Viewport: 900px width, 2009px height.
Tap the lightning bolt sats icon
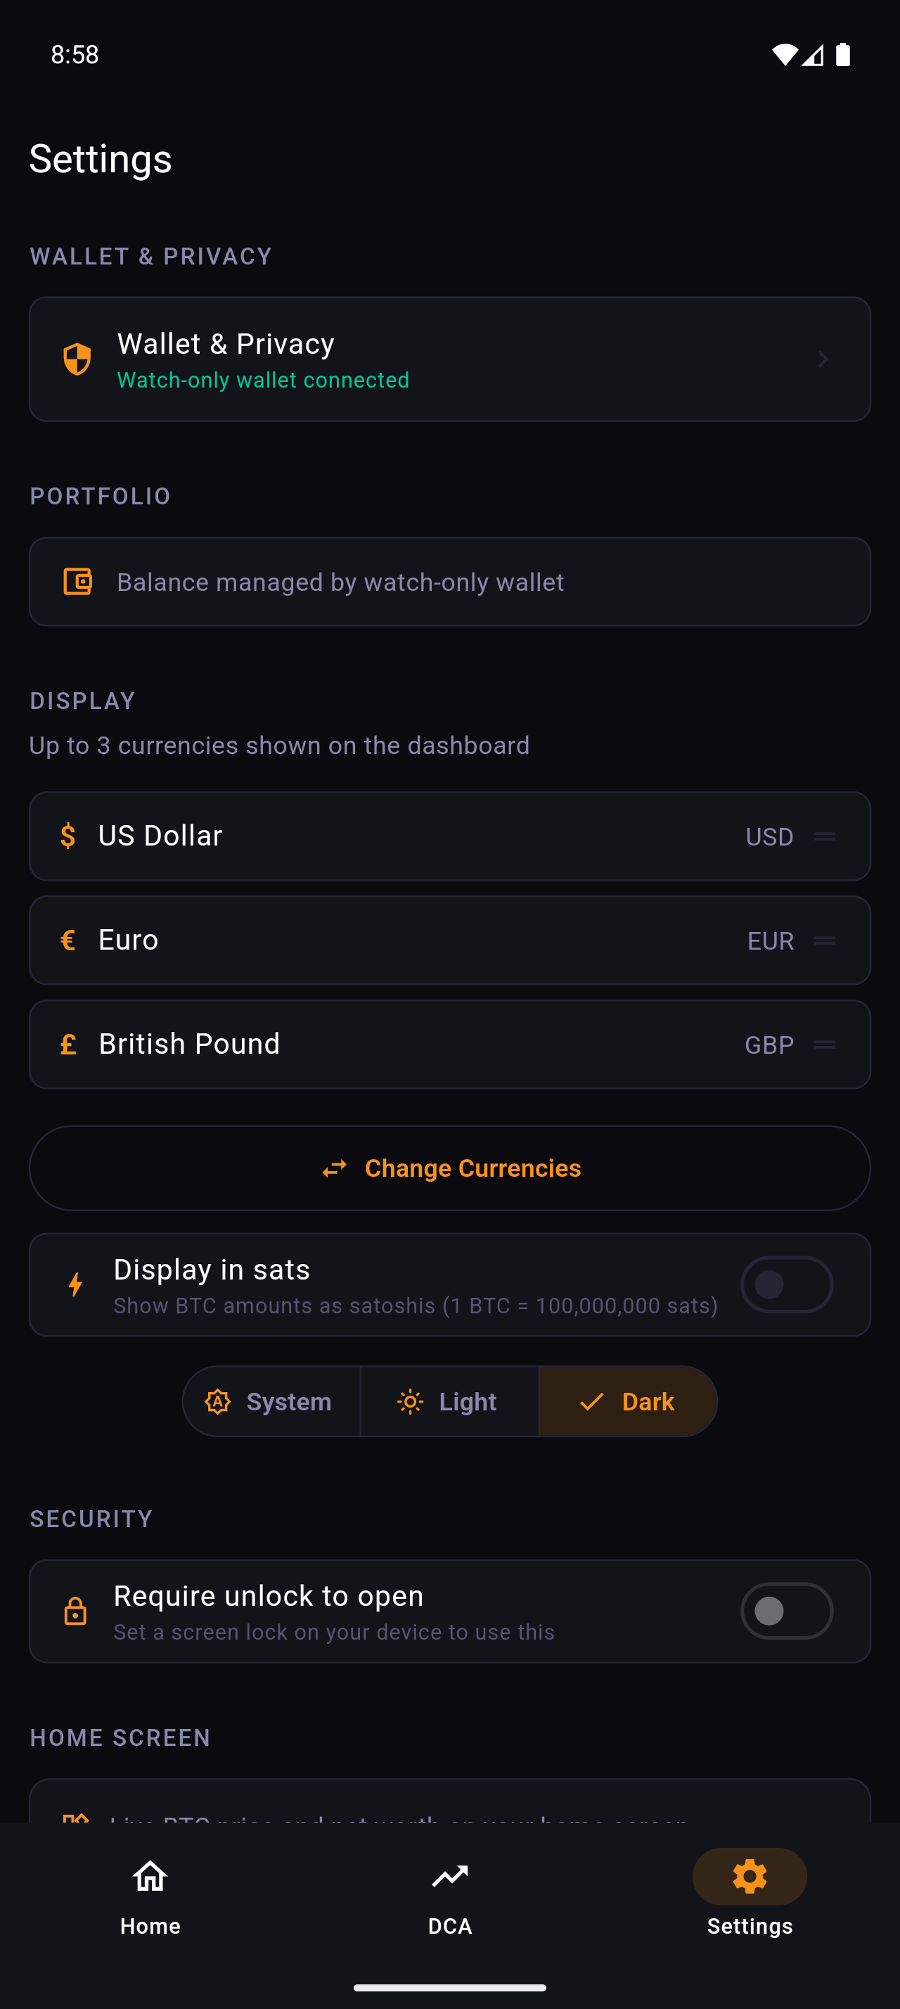(x=75, y=1284)
